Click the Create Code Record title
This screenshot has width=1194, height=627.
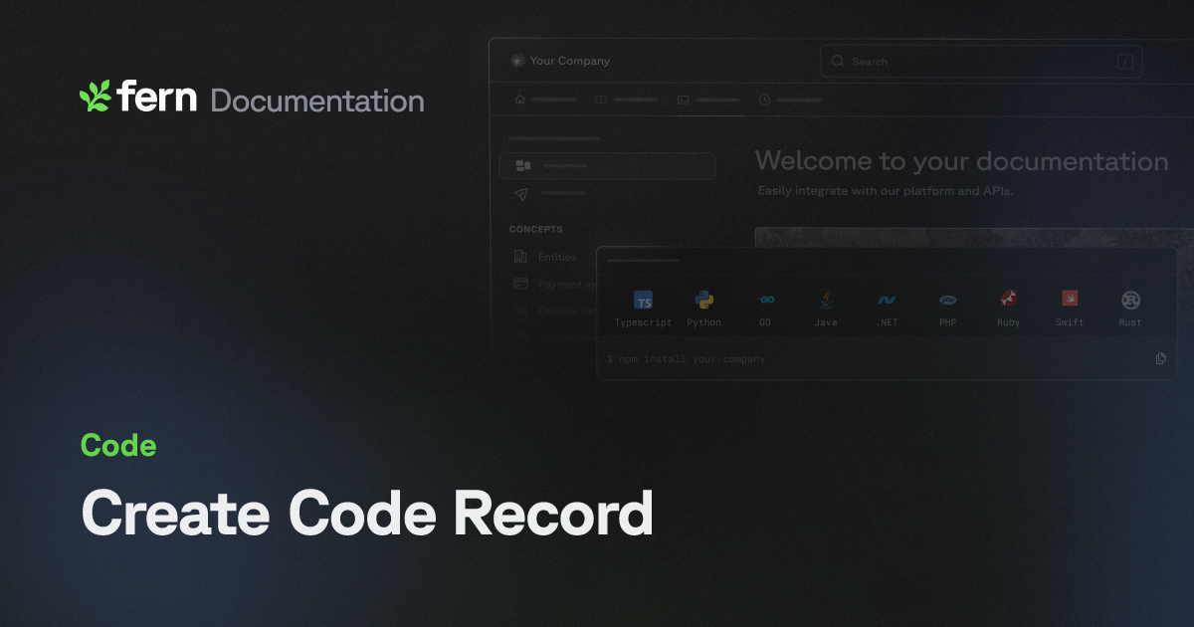tap(367, 514)
